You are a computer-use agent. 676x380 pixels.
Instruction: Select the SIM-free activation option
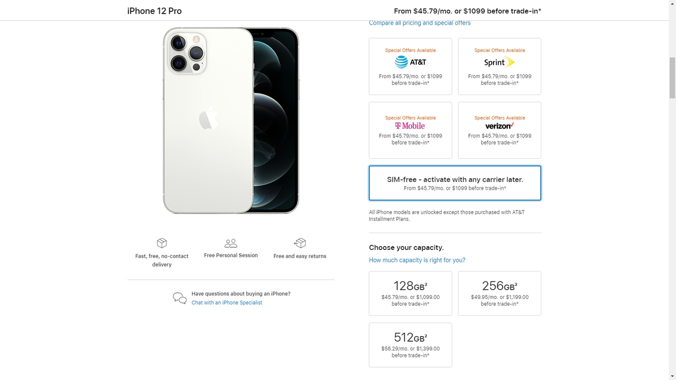tap(455, 182)
